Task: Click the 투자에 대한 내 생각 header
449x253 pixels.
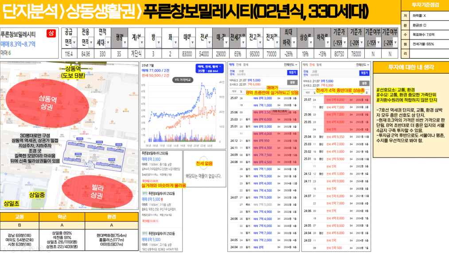Action: pos(411,67)
